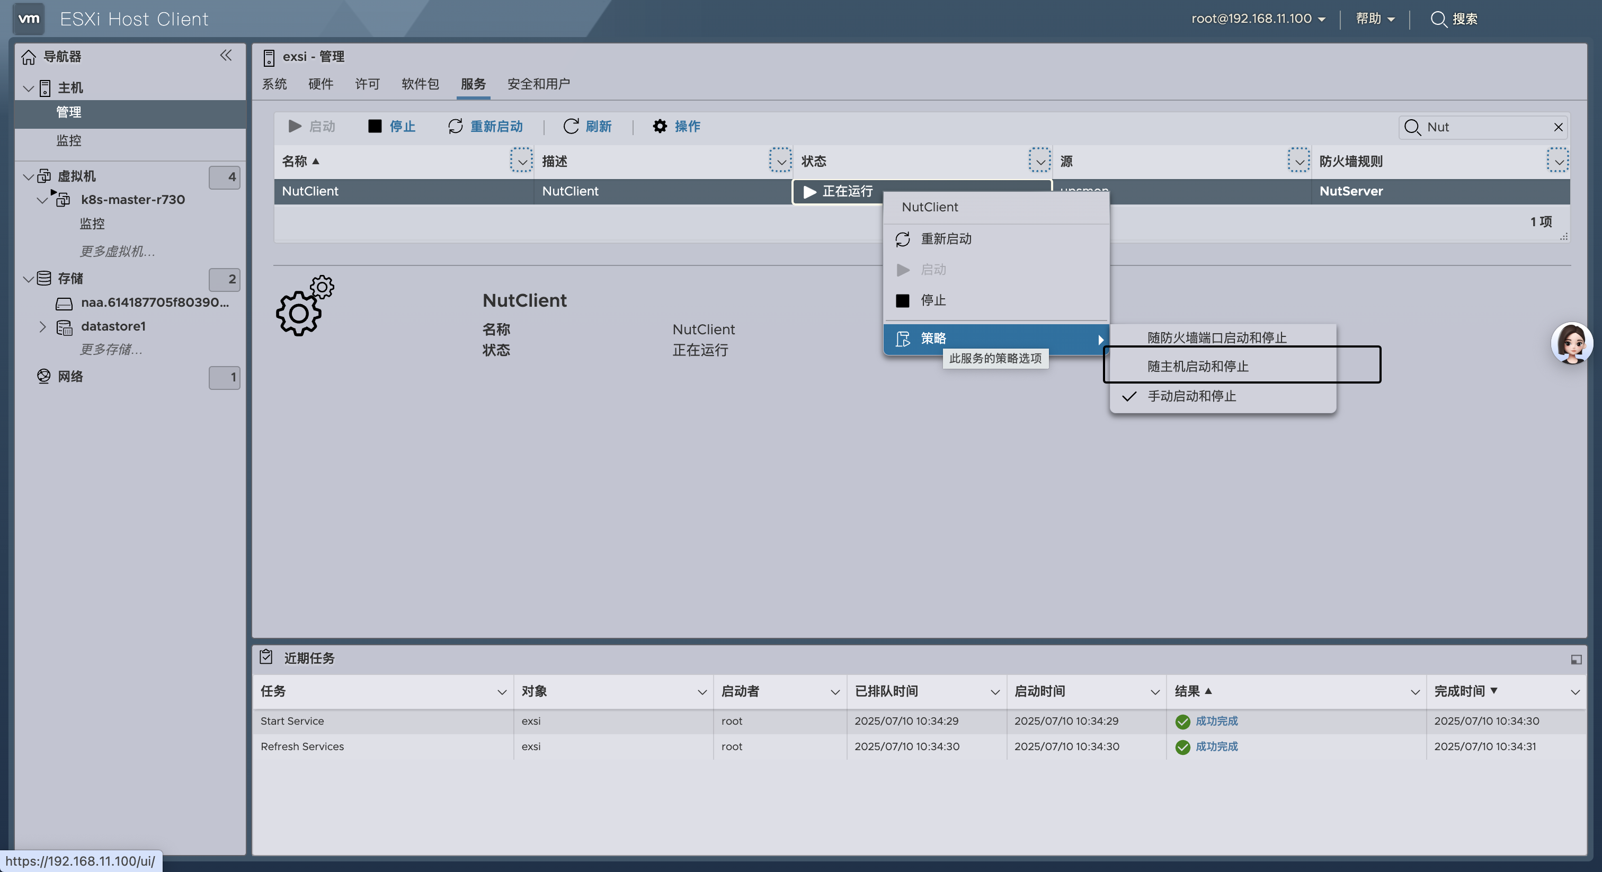Click the recent tasks clipboard icon
The height and width of the screenshot is (872, 1602).
click(x=266, y=657)
